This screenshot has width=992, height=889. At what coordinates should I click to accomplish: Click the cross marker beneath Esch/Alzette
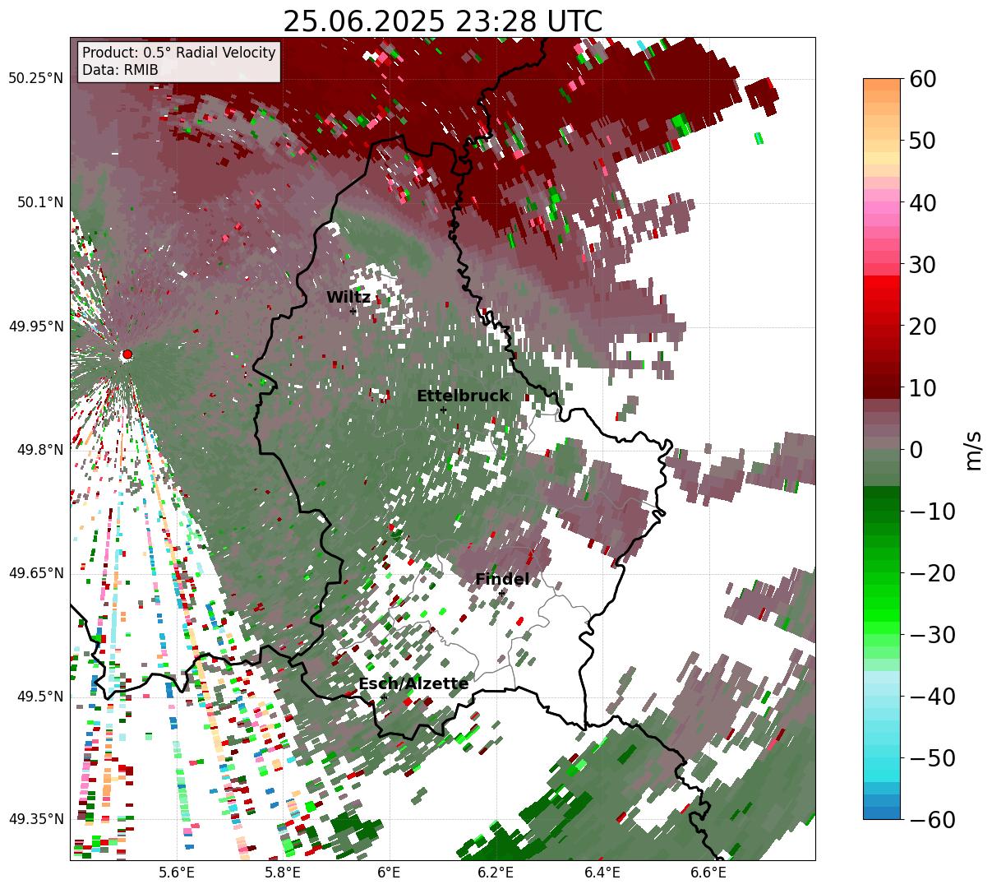pyautogui.click(x=384, y=697)
